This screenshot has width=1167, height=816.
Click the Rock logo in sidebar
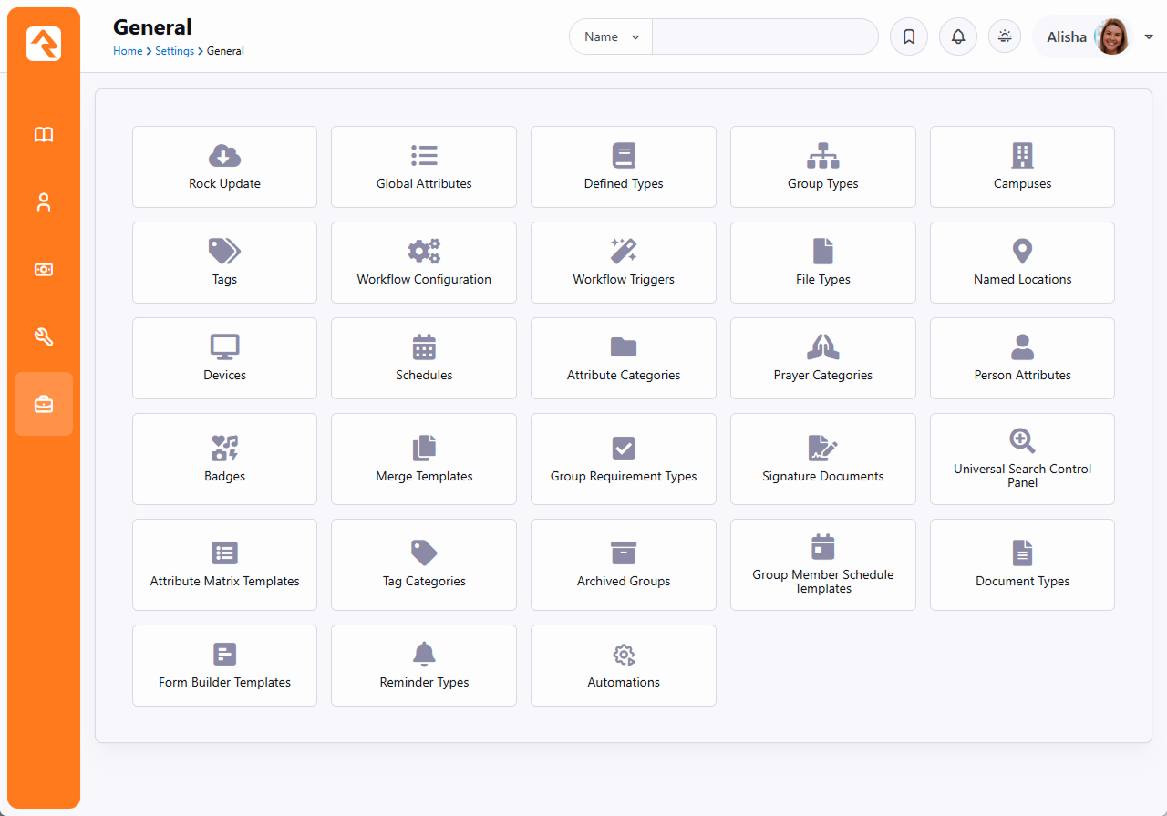44,44
